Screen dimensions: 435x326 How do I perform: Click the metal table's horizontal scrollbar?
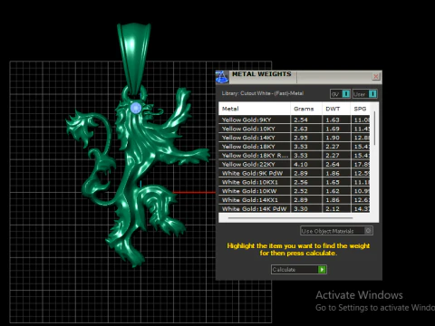point(290,217)
